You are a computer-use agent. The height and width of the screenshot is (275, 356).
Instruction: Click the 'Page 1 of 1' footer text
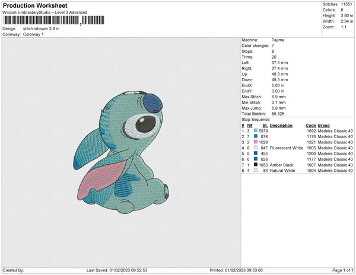(x=343, y=270)
